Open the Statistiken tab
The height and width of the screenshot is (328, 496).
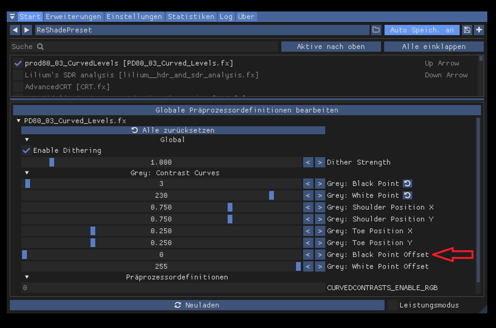tap(191, 17)
